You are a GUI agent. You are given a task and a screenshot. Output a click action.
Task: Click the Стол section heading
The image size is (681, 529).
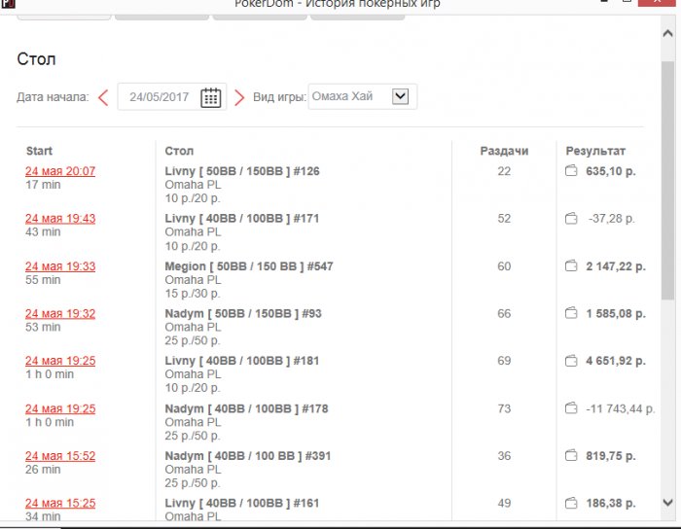pos(36,59)
